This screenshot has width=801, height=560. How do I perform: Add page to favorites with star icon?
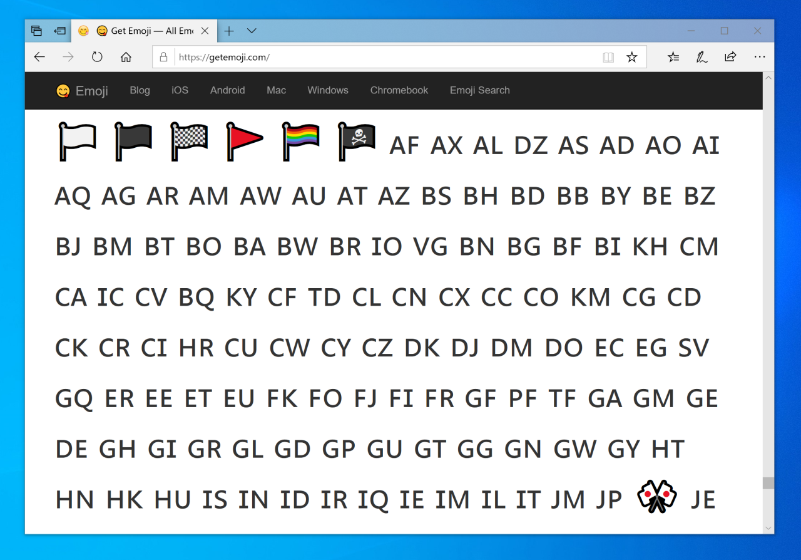click(632, 57)
